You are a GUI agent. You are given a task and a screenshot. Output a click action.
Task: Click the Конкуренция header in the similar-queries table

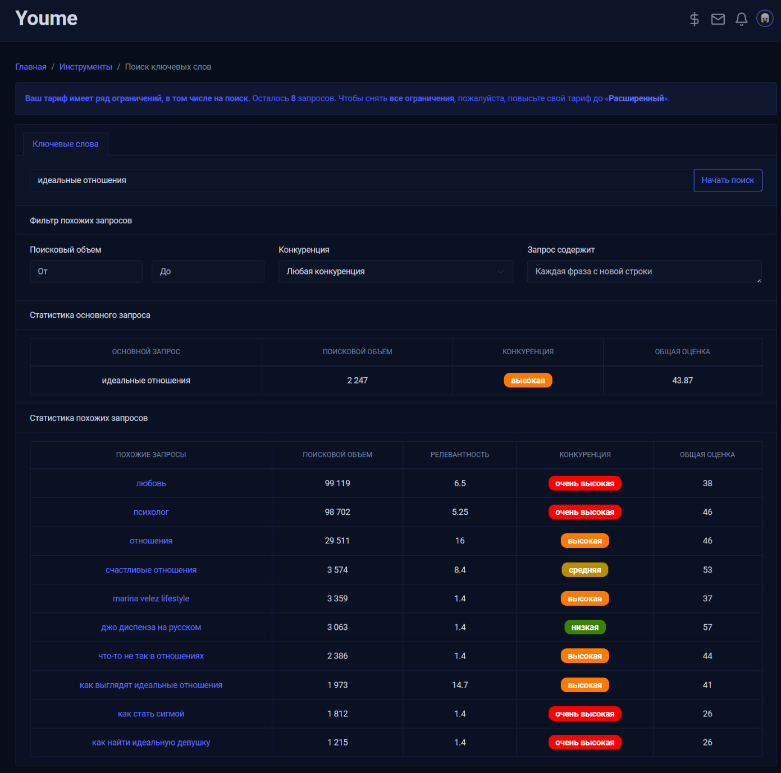click(585, 455)
